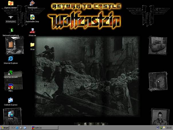Screen dimensions: 173x130
Task: Switch to mIRC32 taskbar button
Action: click(x=45, y=128)
